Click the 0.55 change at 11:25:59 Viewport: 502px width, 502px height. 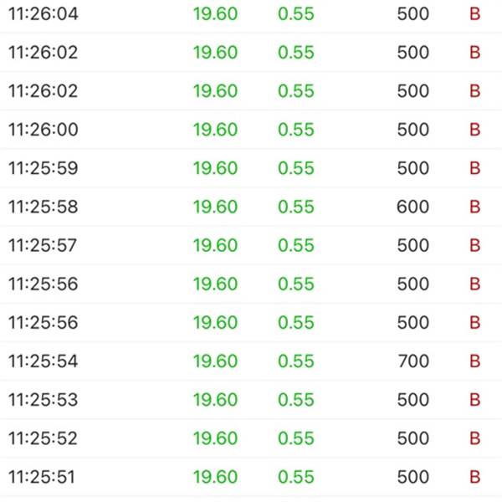pos(296,168)
